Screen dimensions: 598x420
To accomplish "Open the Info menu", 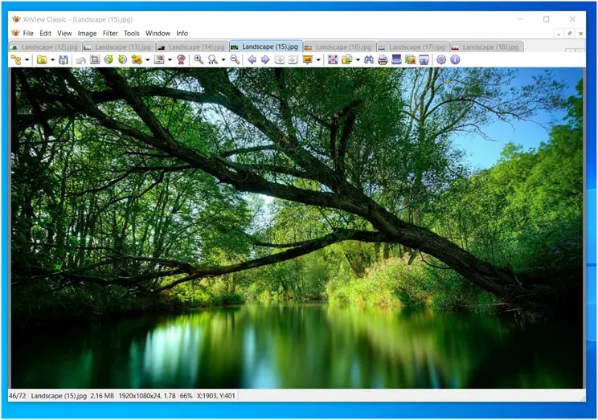I will (x=182, y=34).
